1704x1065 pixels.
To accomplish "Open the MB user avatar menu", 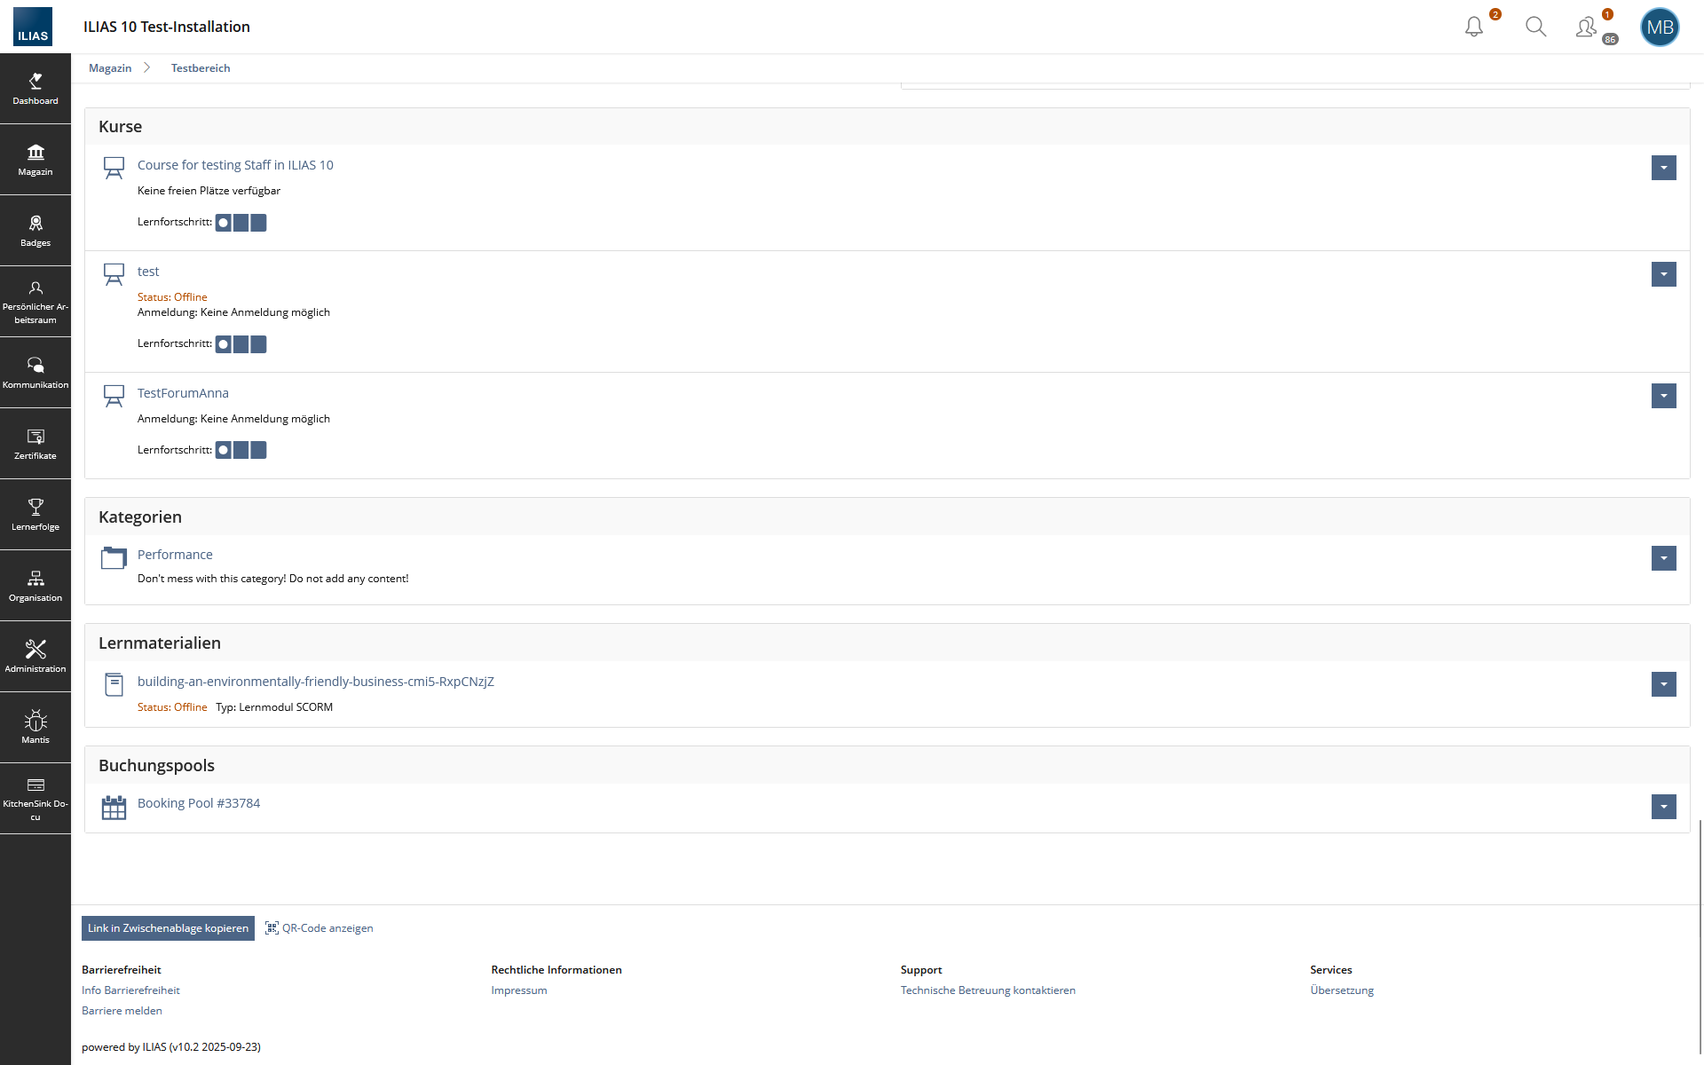I will (1659, 27).
